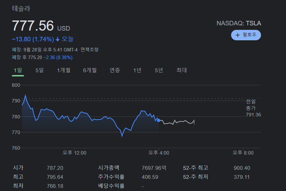Click the 오후 8:00 axis label

243,153
